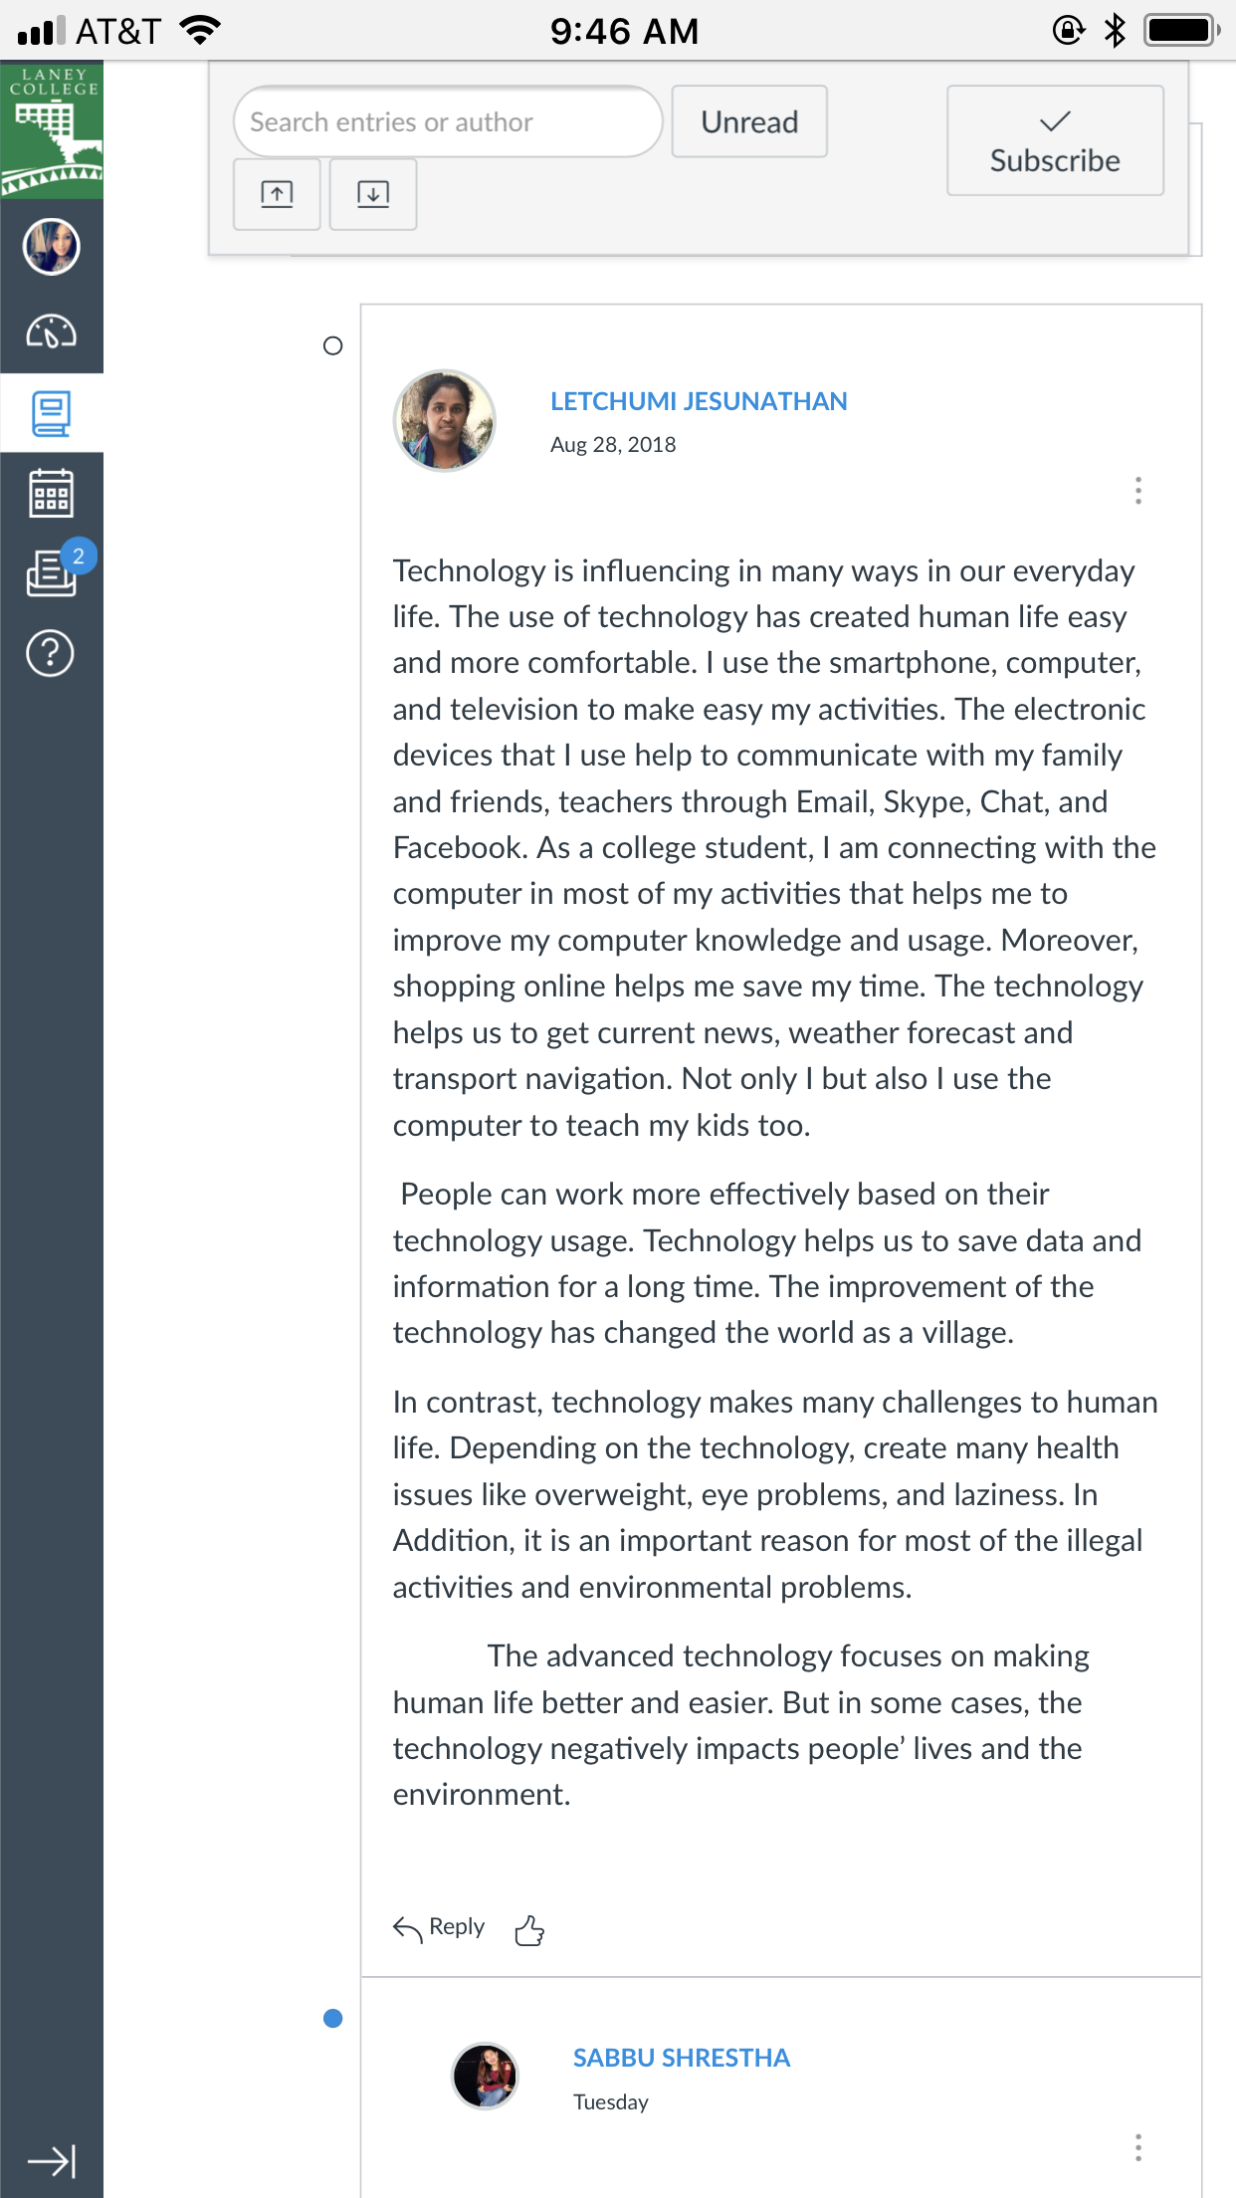Open the Inbox icon with badge 2
Viewport: 1236px width, 2198px height.
[52, 571]
